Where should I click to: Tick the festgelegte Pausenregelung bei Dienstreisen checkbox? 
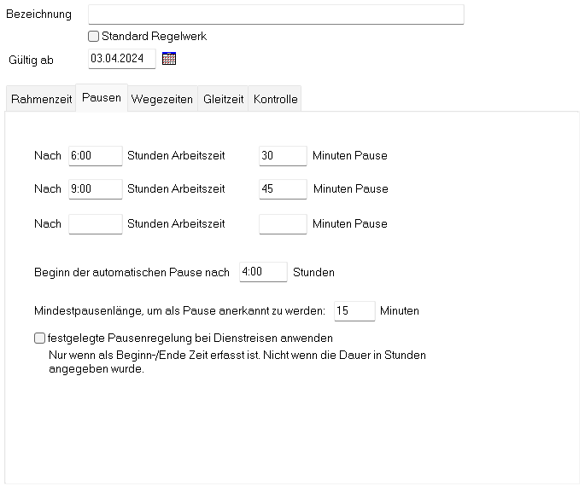39,338
